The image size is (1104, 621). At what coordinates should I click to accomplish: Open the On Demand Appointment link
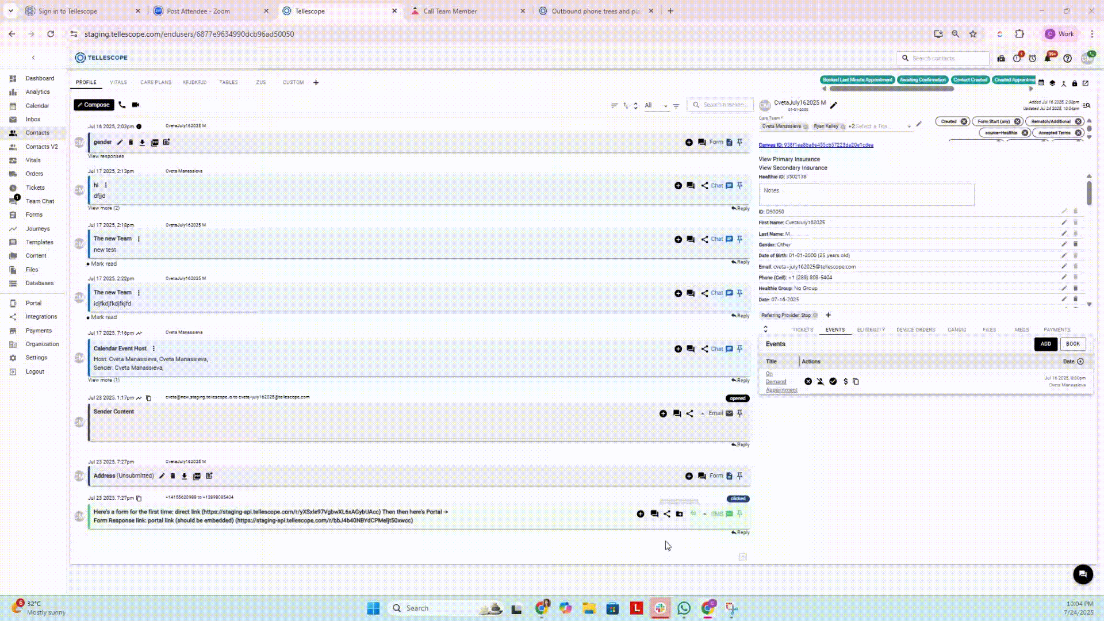(x=781, y=382)
